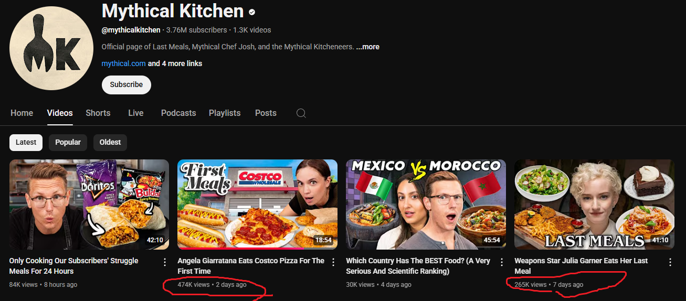The height and width of the screenshot is (301, 686).
Task: Click the 'Official page of Last Meals' description
Action: [228, 47]
